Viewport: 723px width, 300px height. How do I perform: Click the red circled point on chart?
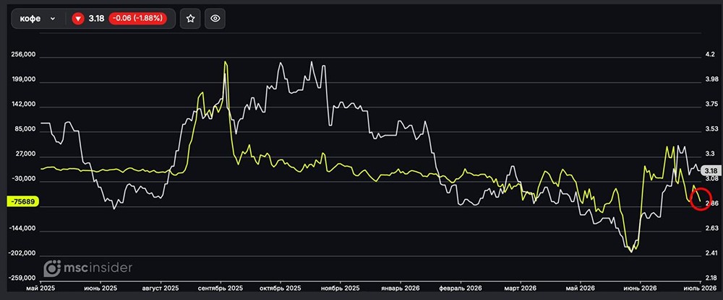(701, 199)
